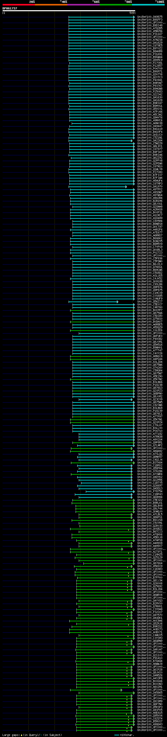Select label UniRef100_P25083
Image resolution: width=167 pixels, height=737 pixels.
[x=150, y=92]
